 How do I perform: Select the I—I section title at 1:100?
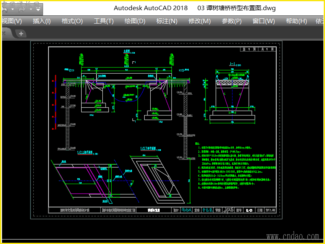(x=235, y=64)
